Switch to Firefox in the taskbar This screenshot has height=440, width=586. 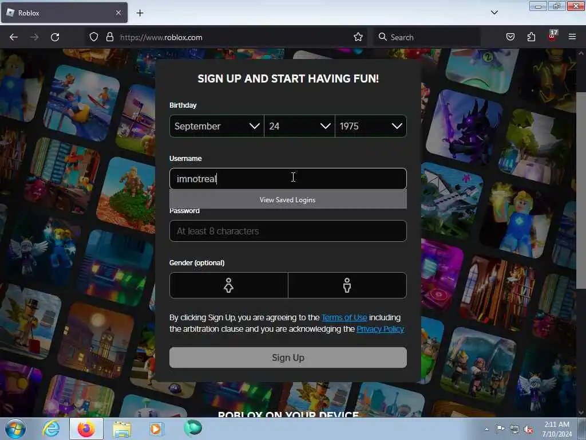pyautogui.click(x=86, y=429)
